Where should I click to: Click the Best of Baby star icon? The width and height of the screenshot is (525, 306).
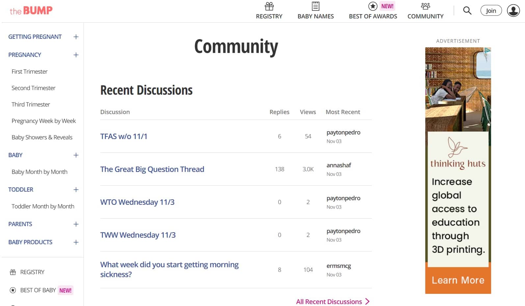coord(13,290)
